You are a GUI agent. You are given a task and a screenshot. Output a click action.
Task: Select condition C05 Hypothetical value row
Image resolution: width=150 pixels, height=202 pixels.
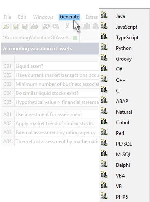coord(50,102)
